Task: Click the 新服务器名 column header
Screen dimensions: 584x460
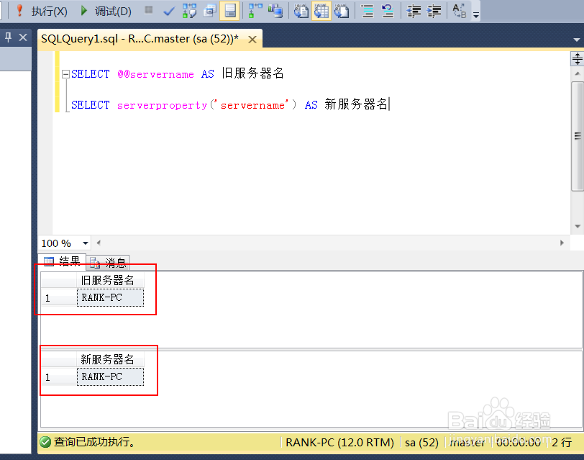Action: (110, 359)
